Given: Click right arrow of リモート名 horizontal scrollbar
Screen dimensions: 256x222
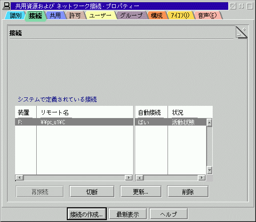Looking at the screenshot, I should pos(128,178).
